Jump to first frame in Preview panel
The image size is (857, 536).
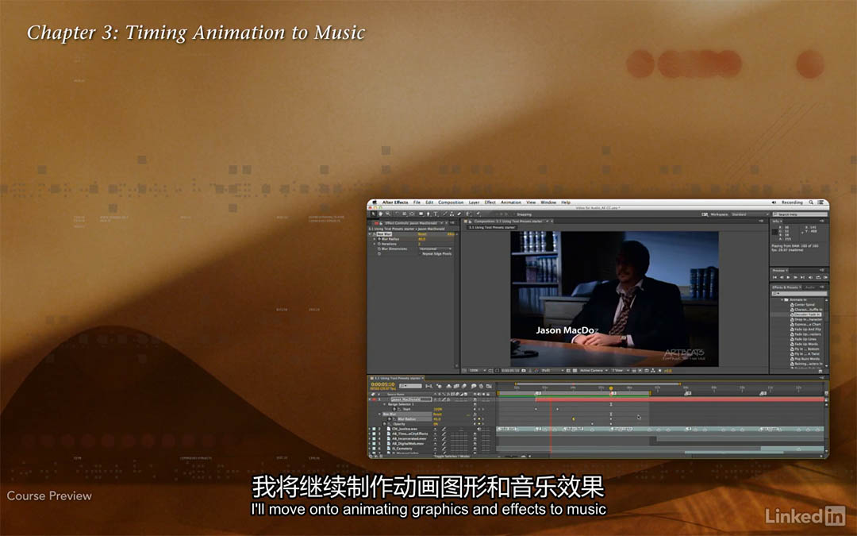click(x=774, y=278)
